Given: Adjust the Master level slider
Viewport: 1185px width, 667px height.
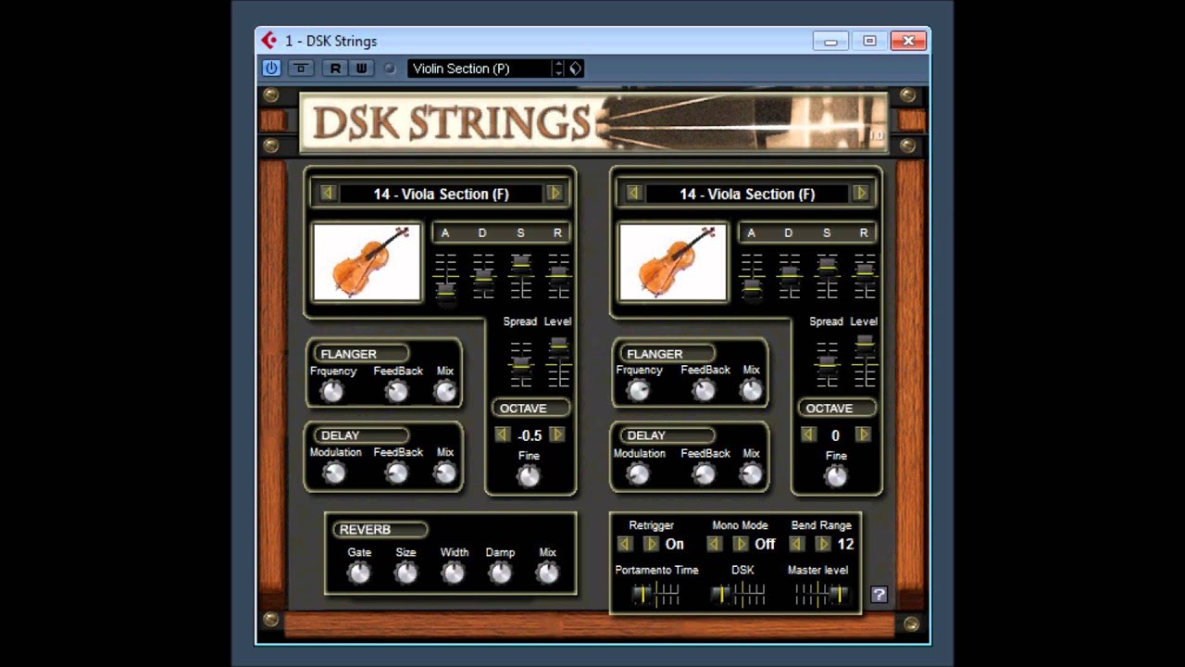Looking at the screenshot, I should tap(820, 594).
